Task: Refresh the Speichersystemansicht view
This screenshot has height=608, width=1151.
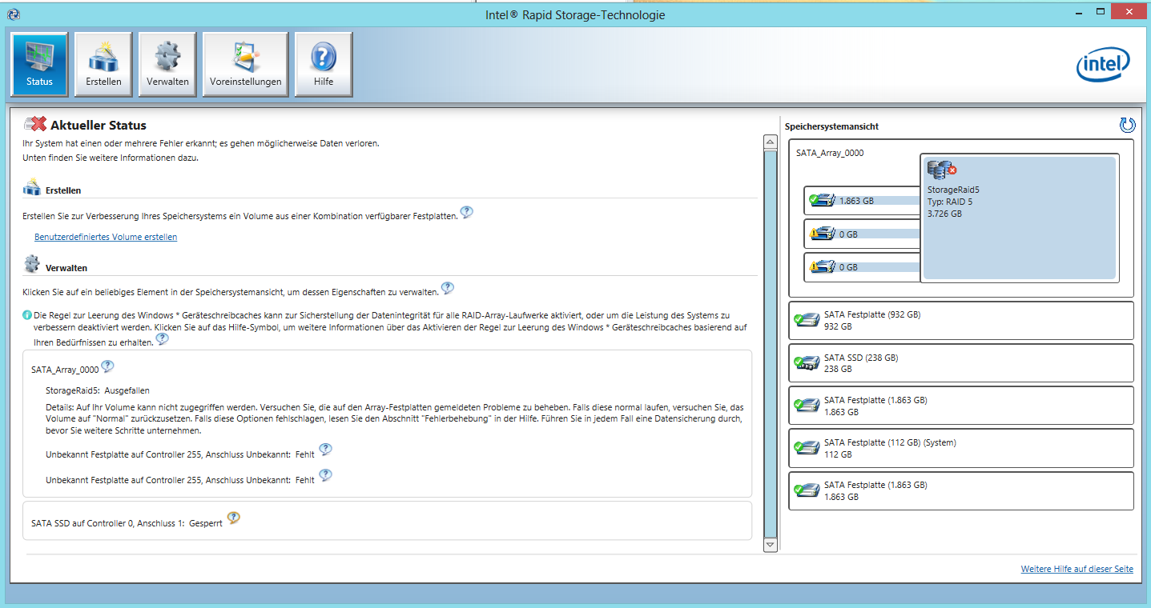Action: (x=1127, y=125)
